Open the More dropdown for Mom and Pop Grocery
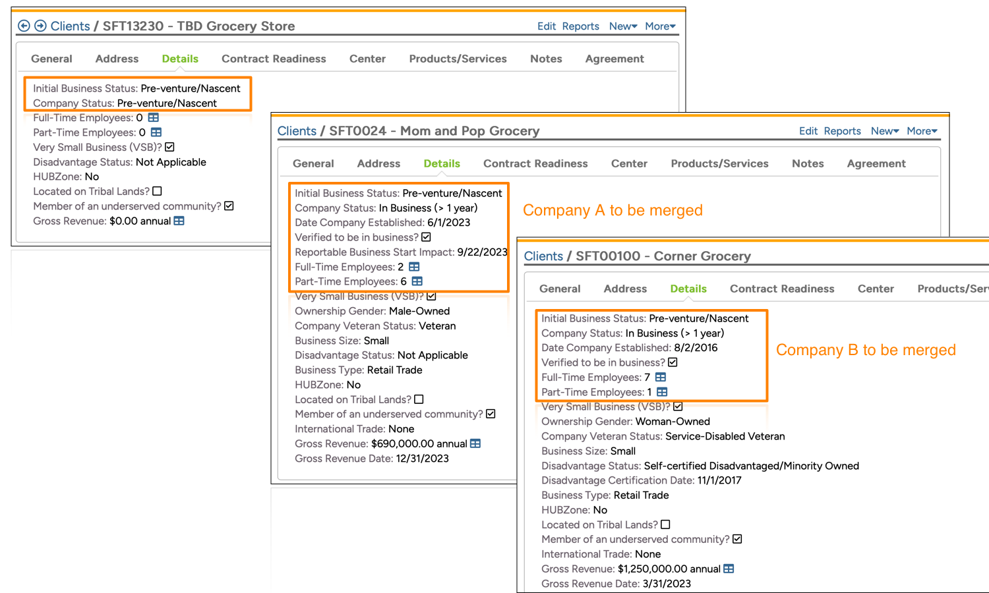 [x=922, y=131]
